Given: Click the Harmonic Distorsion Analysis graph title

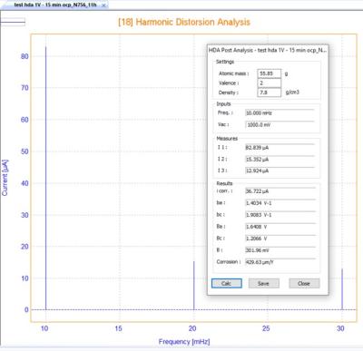Looking at the screenshot, I should [184, 22].
